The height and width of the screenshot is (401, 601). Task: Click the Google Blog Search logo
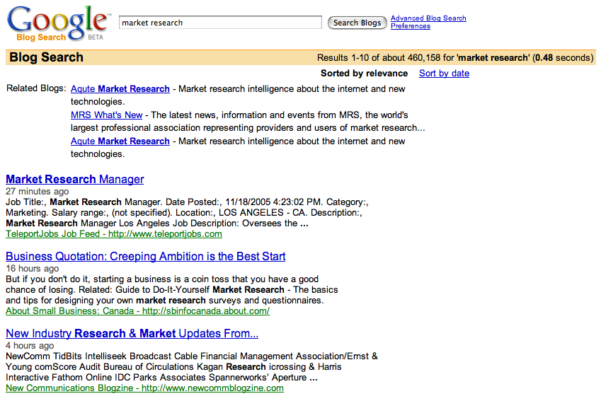click(x=59, y=23)
